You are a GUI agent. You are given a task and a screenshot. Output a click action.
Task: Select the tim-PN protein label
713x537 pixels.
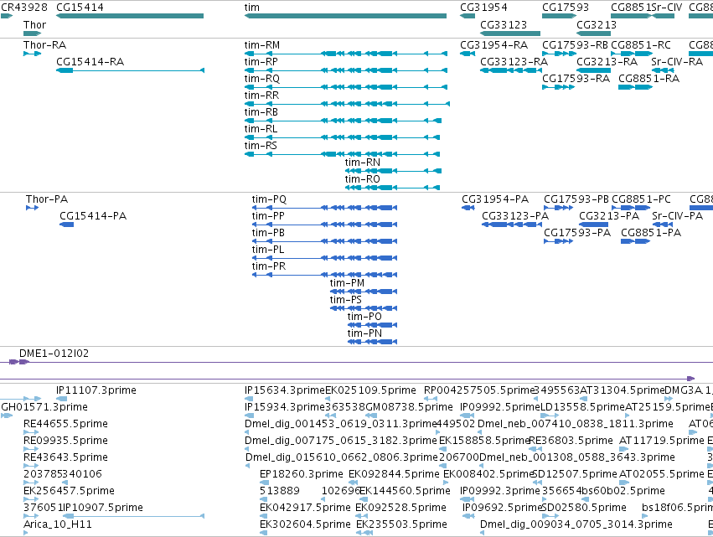tap(364, 333)
